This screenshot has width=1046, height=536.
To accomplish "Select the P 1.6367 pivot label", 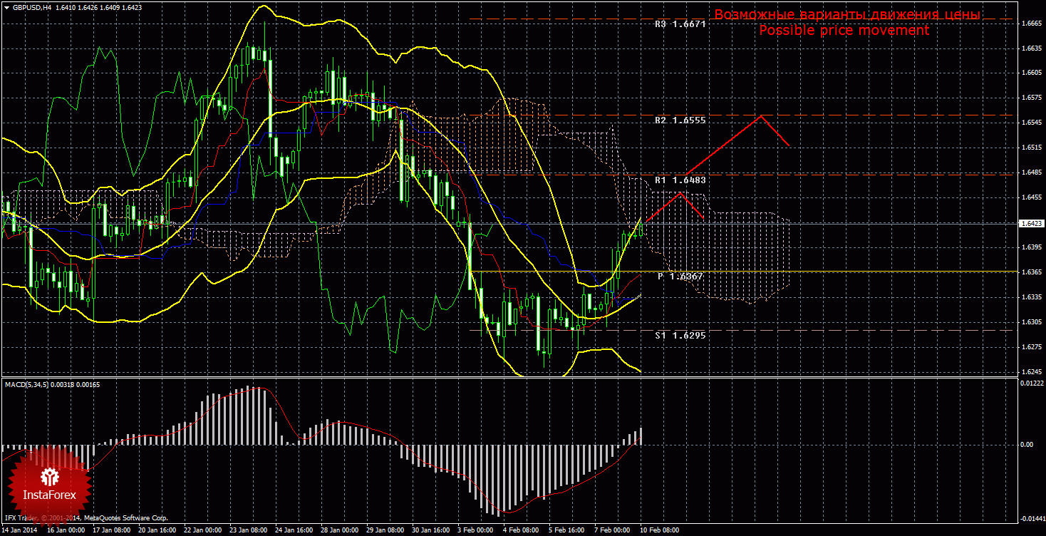I will point(680,276).
